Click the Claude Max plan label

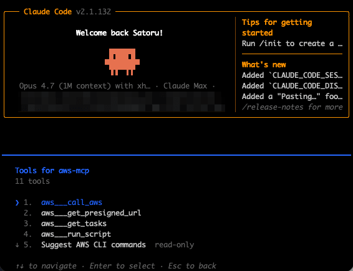tap(185, 86)
